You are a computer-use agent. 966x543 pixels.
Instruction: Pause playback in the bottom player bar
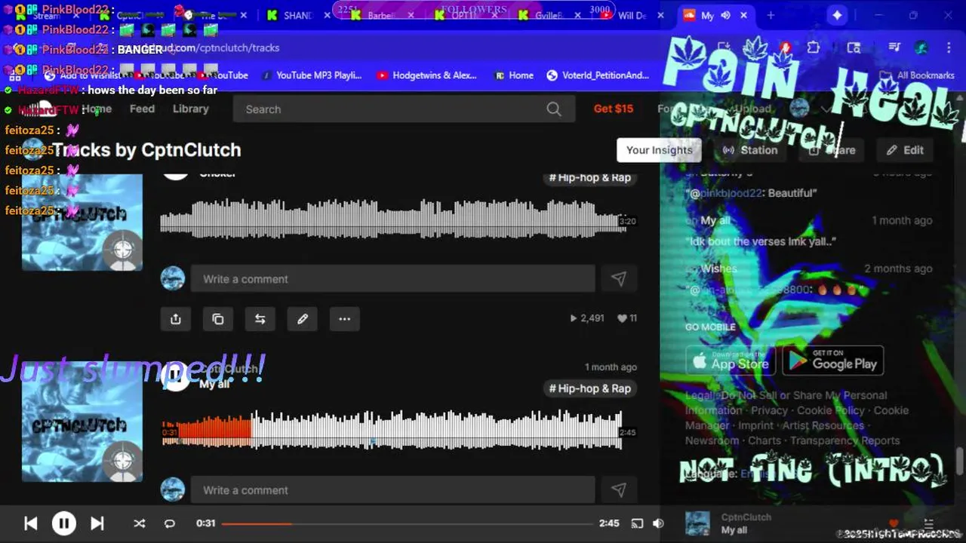[63, 523]
